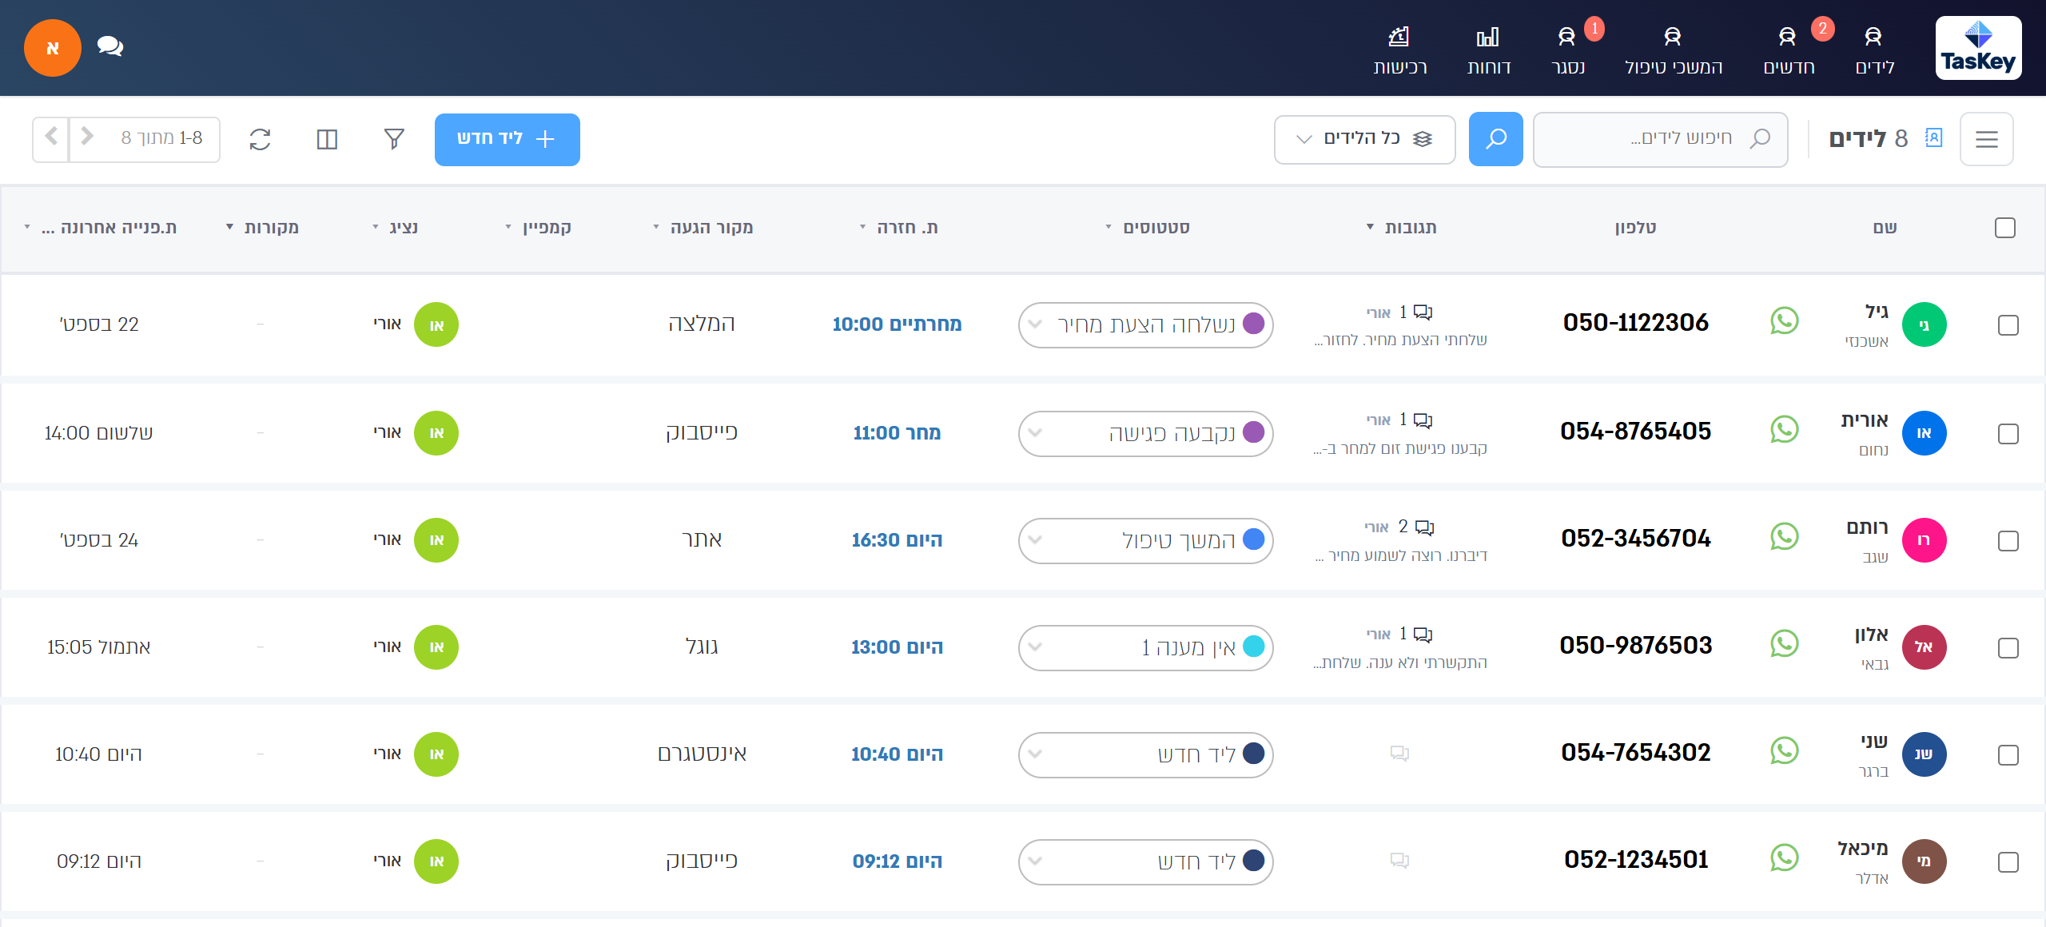
Task: Open status dropdown נשלחה הצעת מחיר
Action: (1145, 325)
